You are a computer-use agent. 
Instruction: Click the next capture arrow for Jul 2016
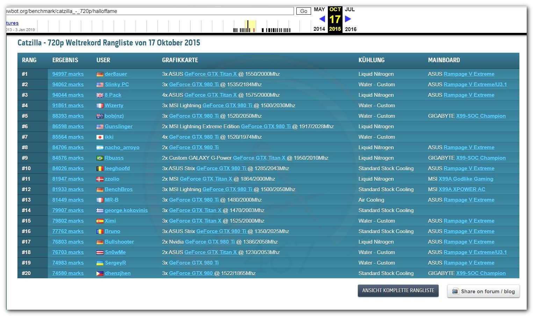pos(348,19)
